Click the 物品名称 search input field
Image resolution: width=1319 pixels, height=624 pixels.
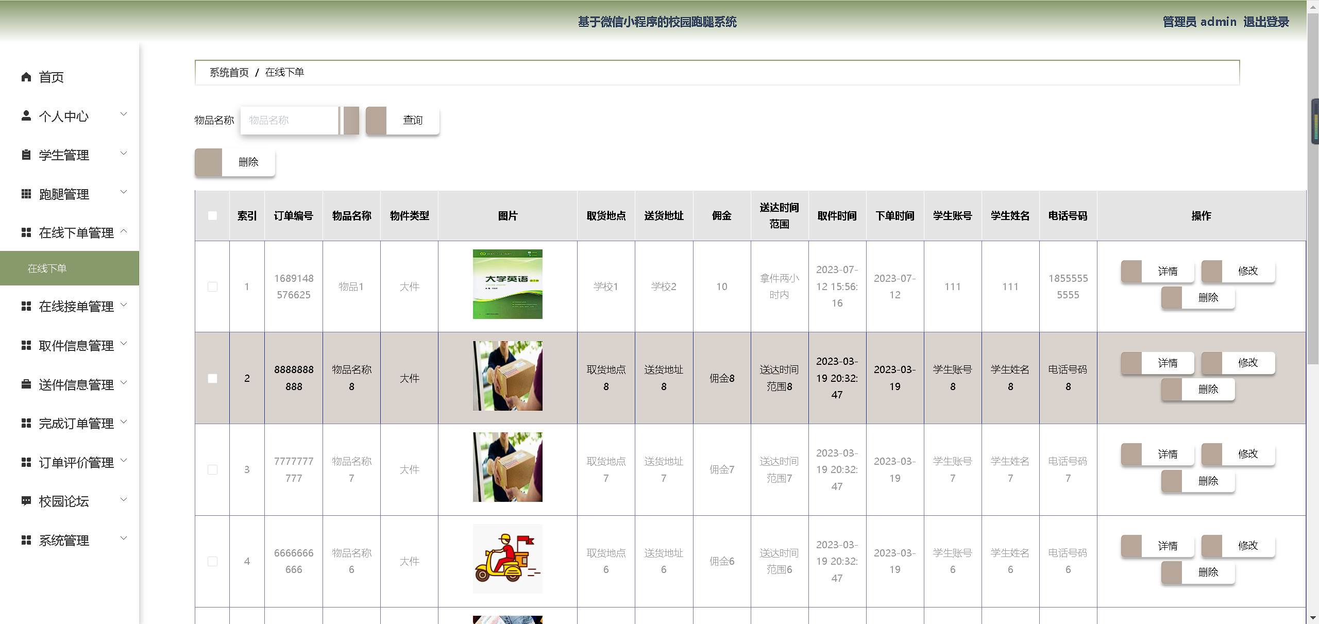coord(289,120)
